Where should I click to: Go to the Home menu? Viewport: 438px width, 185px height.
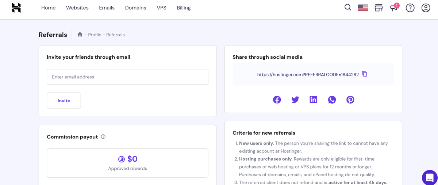pyautogui.click(x=48, y=8)
